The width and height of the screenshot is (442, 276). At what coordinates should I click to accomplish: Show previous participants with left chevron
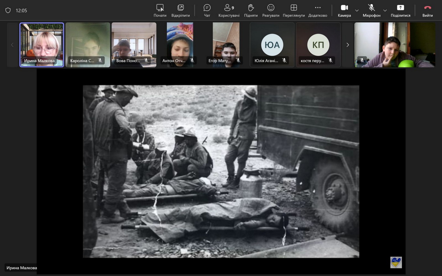[x=12, y=45]
